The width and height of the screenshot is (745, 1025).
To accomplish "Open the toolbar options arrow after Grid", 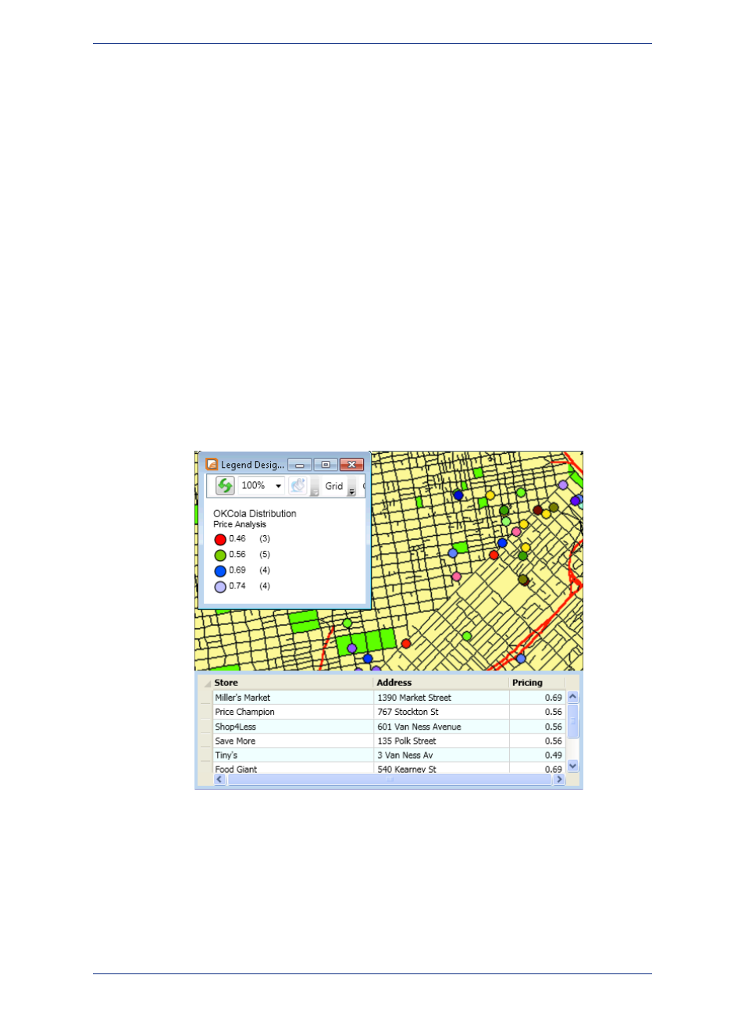I will [351, 488].
